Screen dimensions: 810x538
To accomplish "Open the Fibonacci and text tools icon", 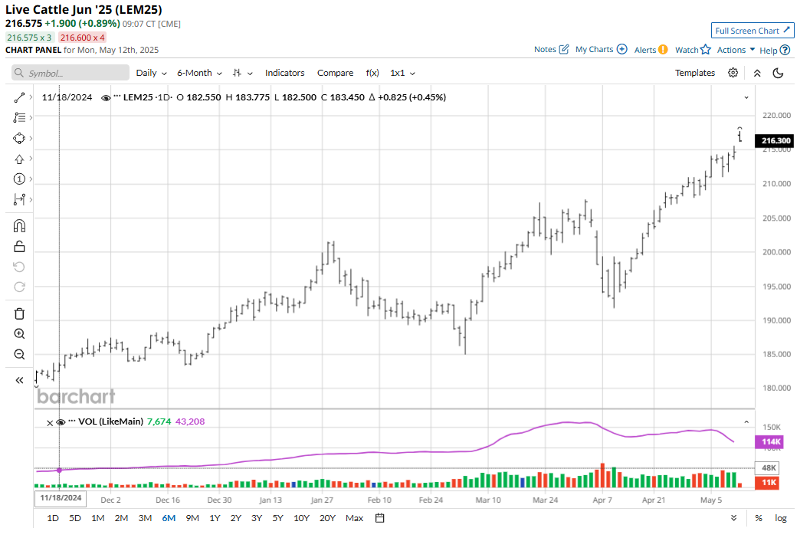I will (19, 118).
